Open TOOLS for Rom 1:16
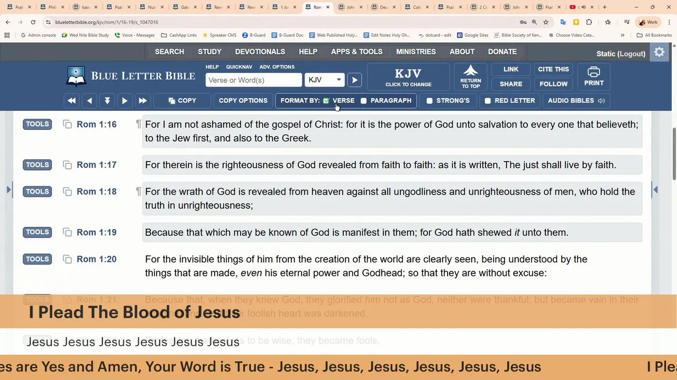Screen dimensions: 677x380 tap(38, 124)
